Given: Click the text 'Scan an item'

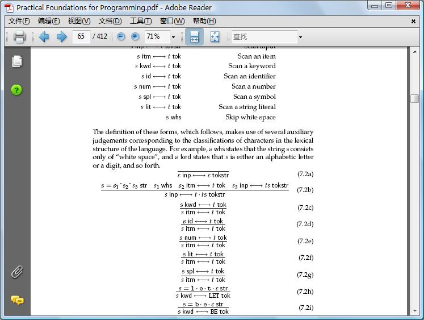Looking at the screenshot, I should pos(257,56).
